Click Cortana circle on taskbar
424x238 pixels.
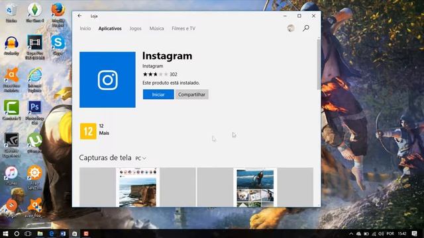17,233
